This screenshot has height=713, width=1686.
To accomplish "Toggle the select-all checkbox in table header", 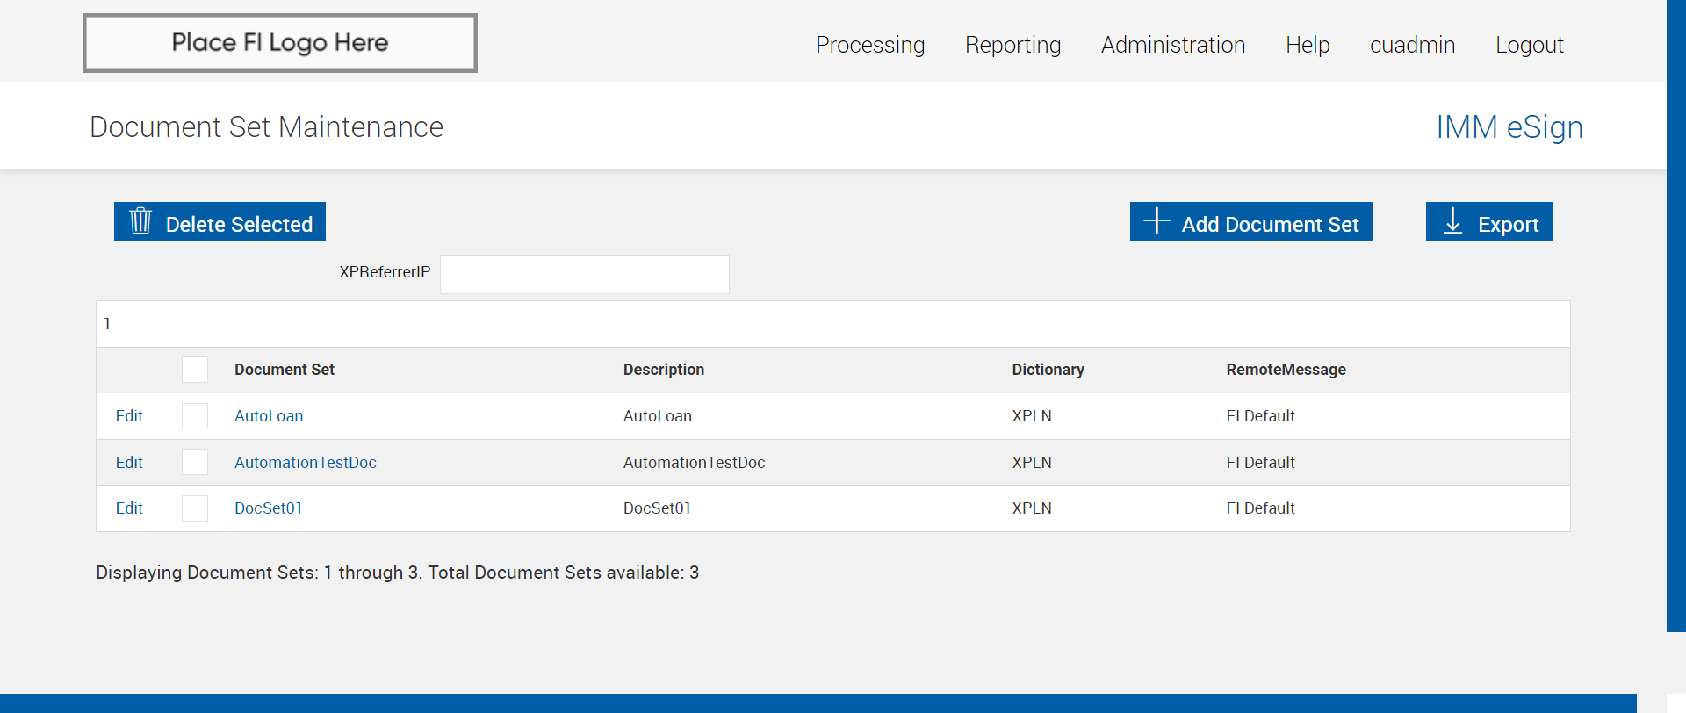I will (x=195, y=370).
